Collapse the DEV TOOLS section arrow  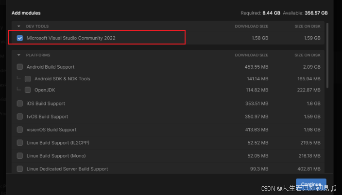tap(19, 26)
